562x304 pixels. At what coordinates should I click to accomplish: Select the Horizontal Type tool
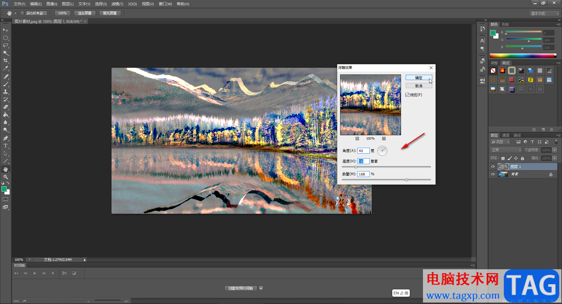(x=6, y=146)
